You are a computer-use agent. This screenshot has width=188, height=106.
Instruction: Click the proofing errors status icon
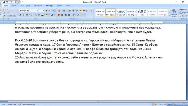click(x=20, y=105)
